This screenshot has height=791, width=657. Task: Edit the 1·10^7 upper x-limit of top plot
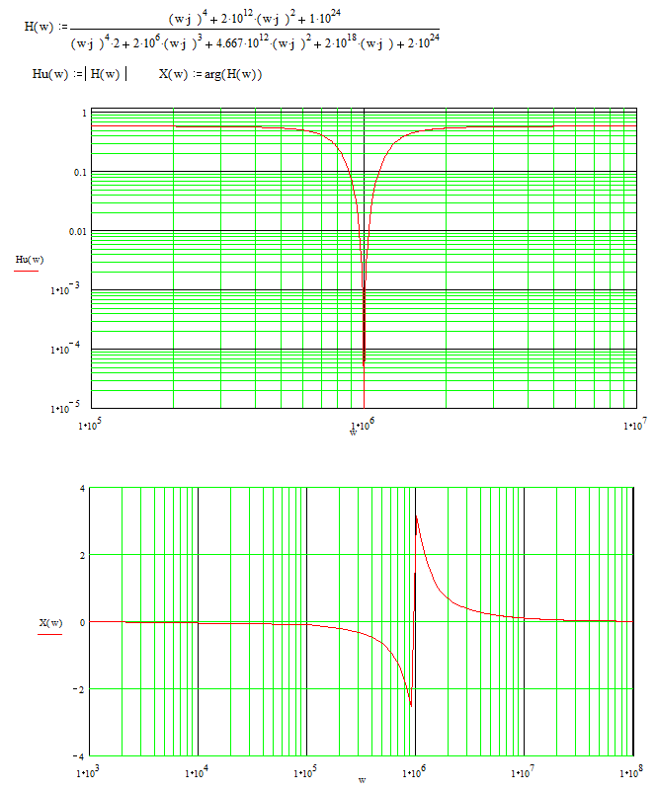634,426
